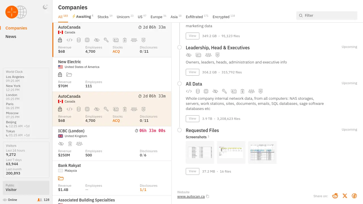Viewport: 363px width, 204px height.
Task: Click the orange crosshair globe logo
Action: click(12, 12)
